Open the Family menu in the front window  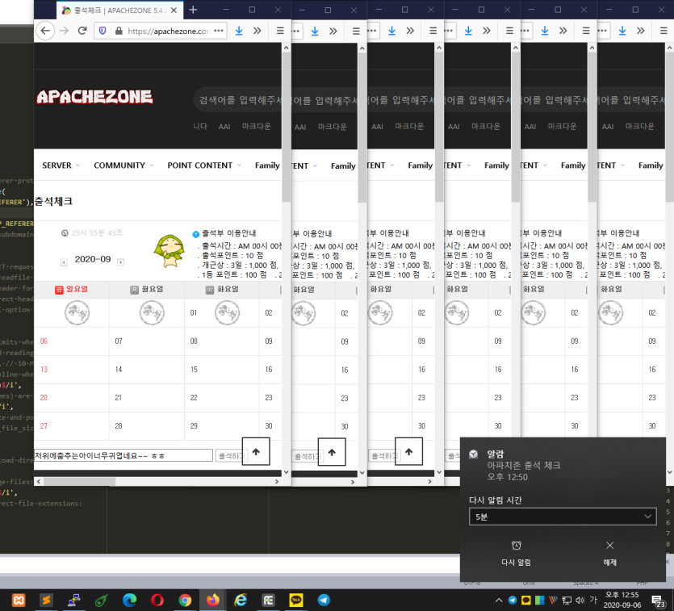[267, 165]
